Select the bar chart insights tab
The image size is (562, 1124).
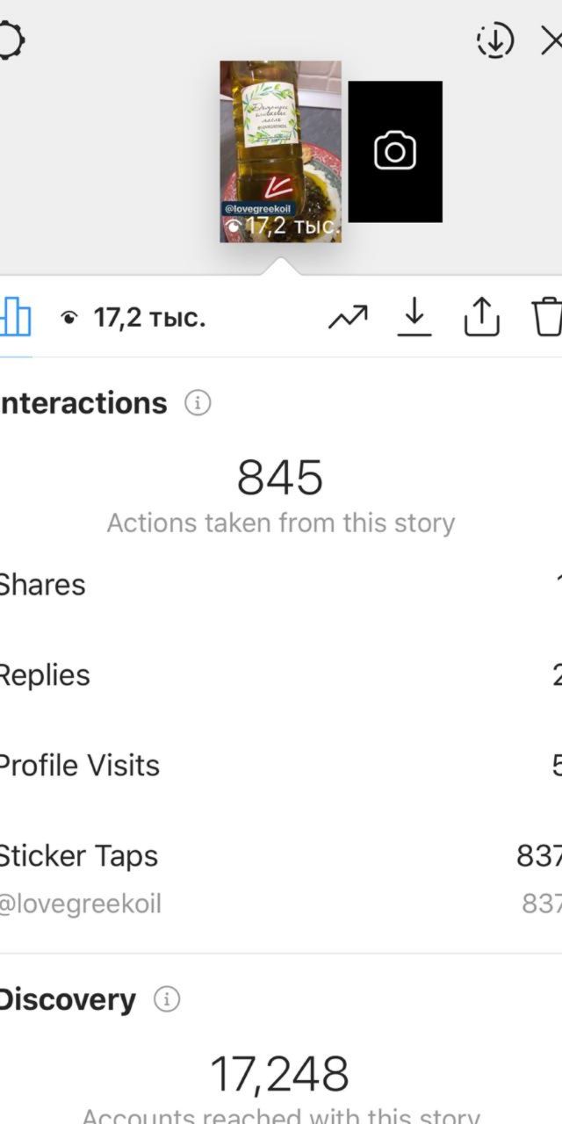(x=14, y=317)
